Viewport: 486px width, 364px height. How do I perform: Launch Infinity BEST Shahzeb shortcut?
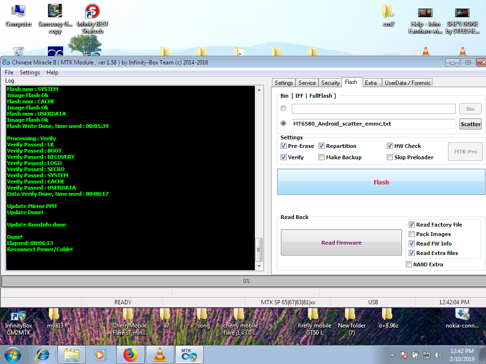93,18
